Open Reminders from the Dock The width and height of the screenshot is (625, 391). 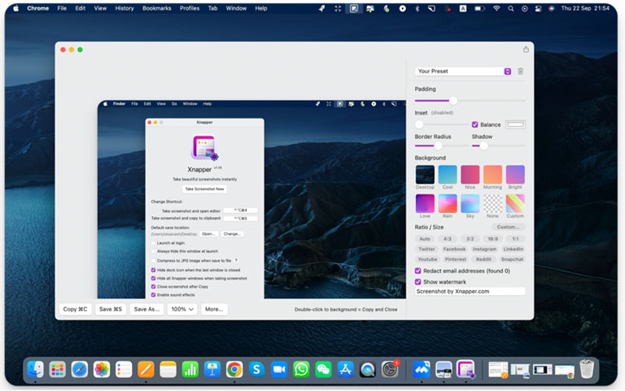click(124, 370)
